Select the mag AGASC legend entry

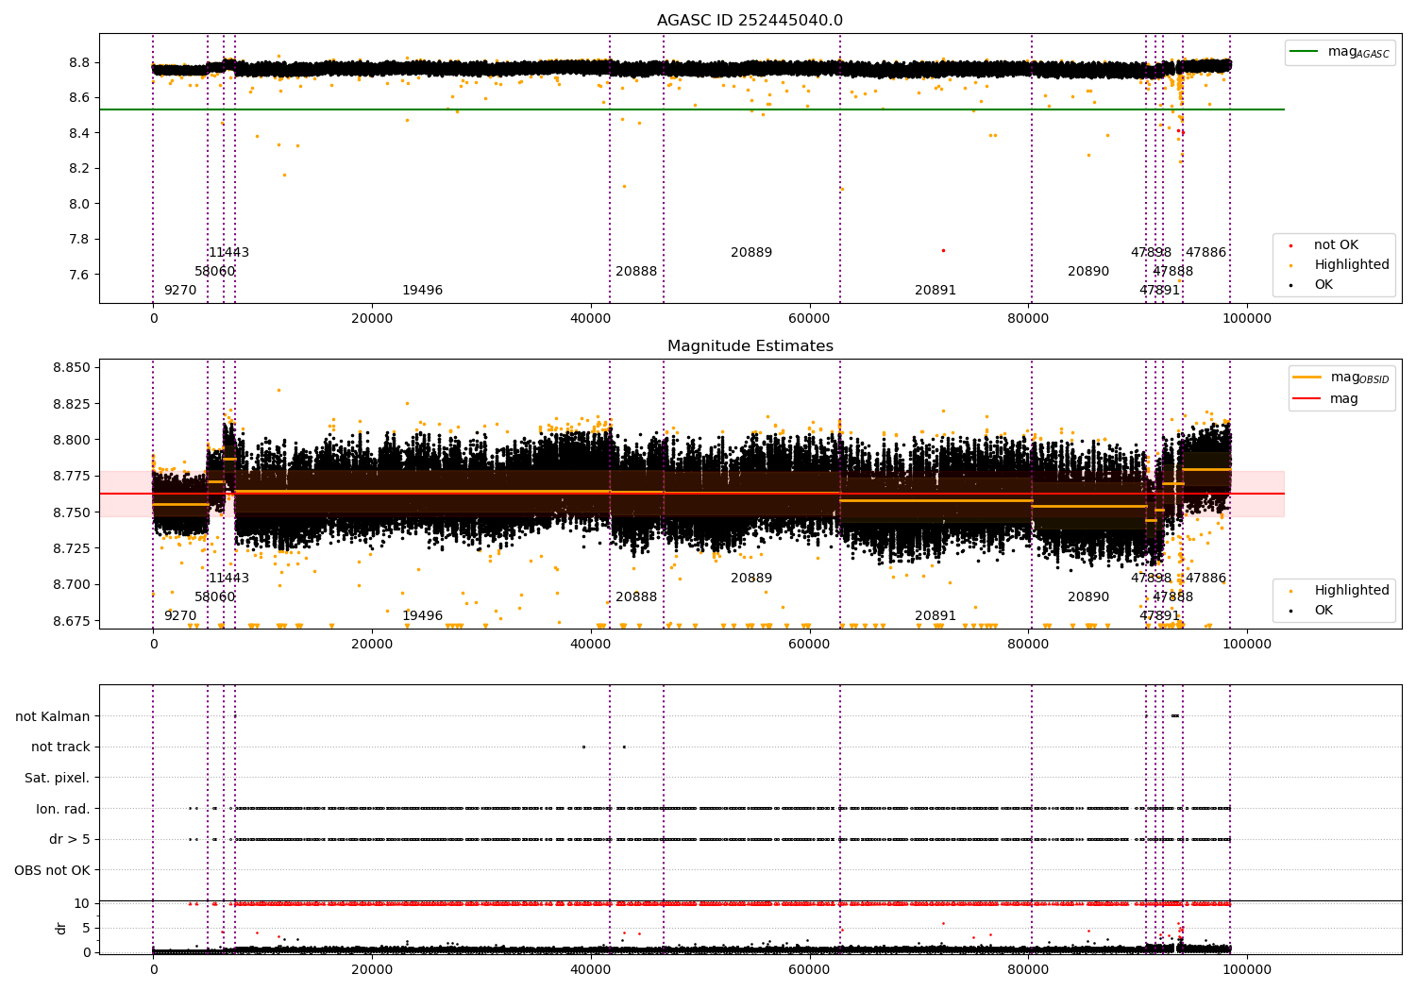click(x=1340, y=52)
